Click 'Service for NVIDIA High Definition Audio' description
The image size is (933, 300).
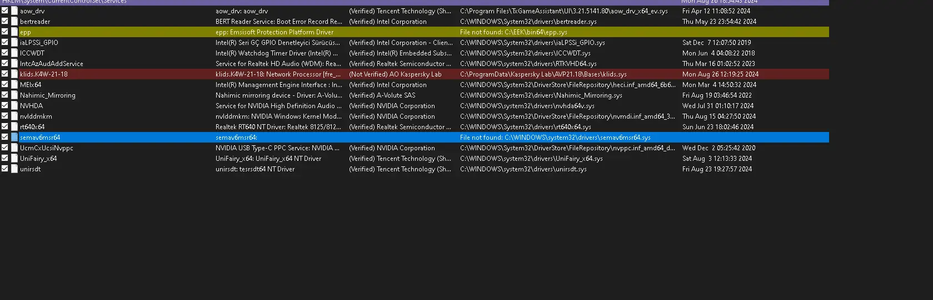click(x=278, y=106)
